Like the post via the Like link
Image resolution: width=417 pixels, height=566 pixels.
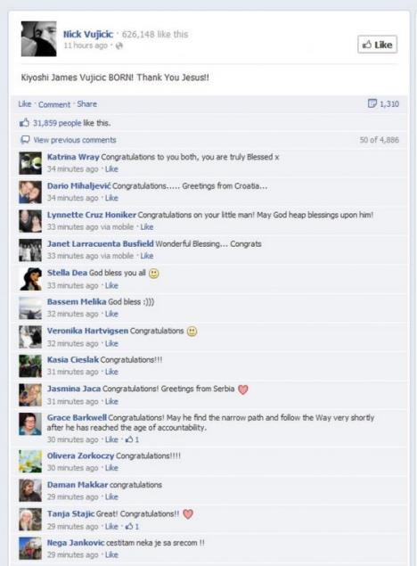[25, 104]
